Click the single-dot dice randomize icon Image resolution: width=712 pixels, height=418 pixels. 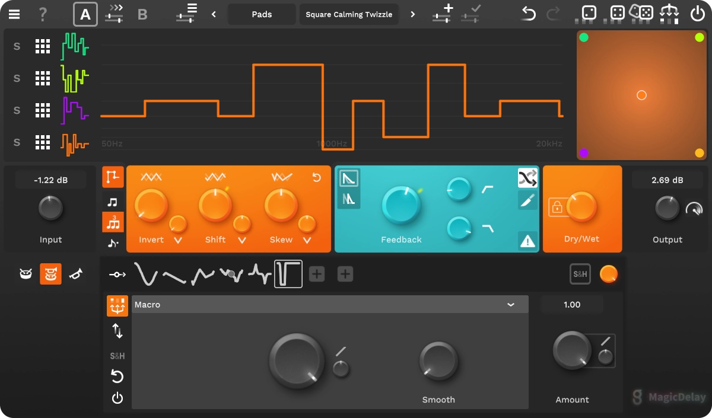click(589, 13)
